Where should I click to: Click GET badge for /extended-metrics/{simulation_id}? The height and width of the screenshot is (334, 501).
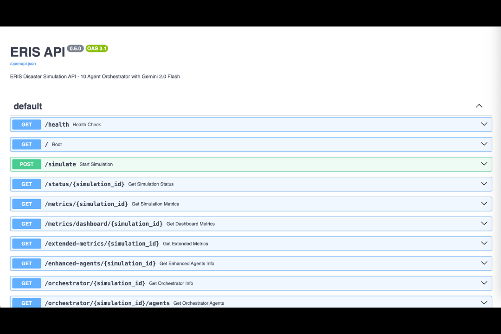point(26,244)
